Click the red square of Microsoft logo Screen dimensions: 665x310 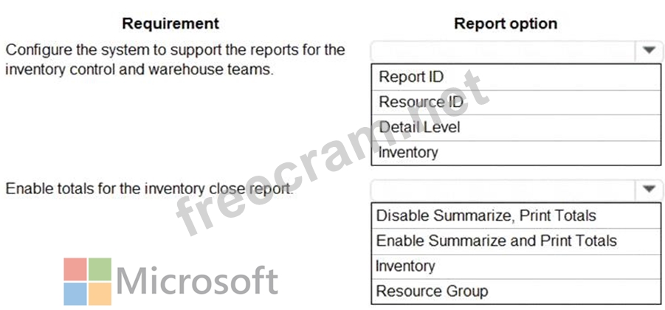pyautogui.click(x=75, y=269)
